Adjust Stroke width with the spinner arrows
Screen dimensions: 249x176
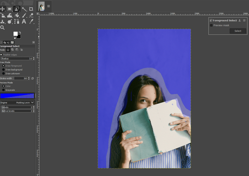pos(29,78)
